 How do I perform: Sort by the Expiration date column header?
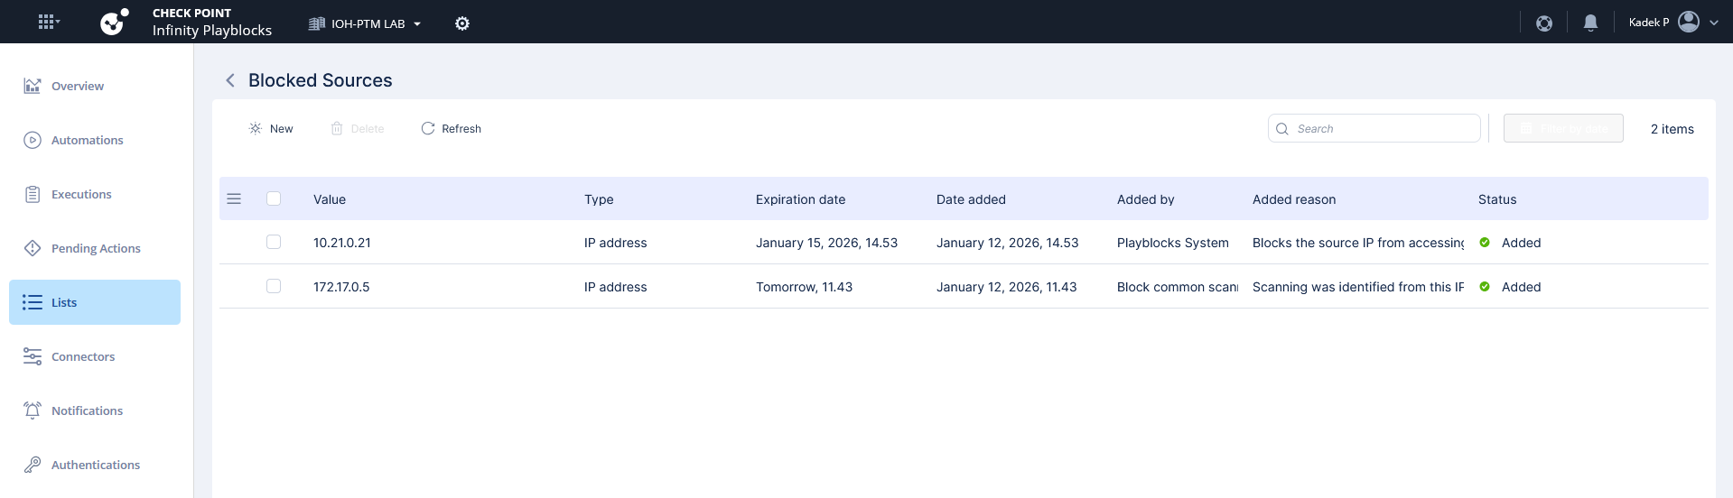800,199
